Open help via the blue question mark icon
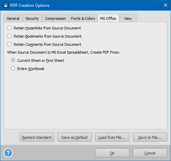The height and width of the screenshot is (161, 171). pos(8,153)
